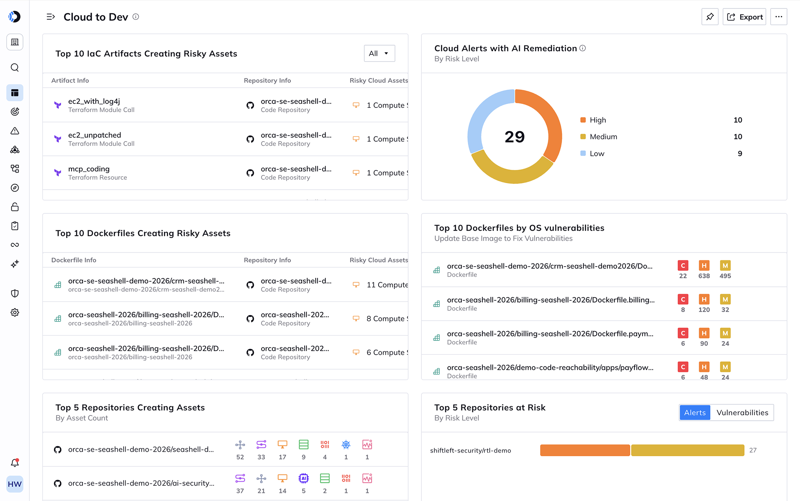
Task: Click the Critical badge showing 8
Action: [683, 299]
